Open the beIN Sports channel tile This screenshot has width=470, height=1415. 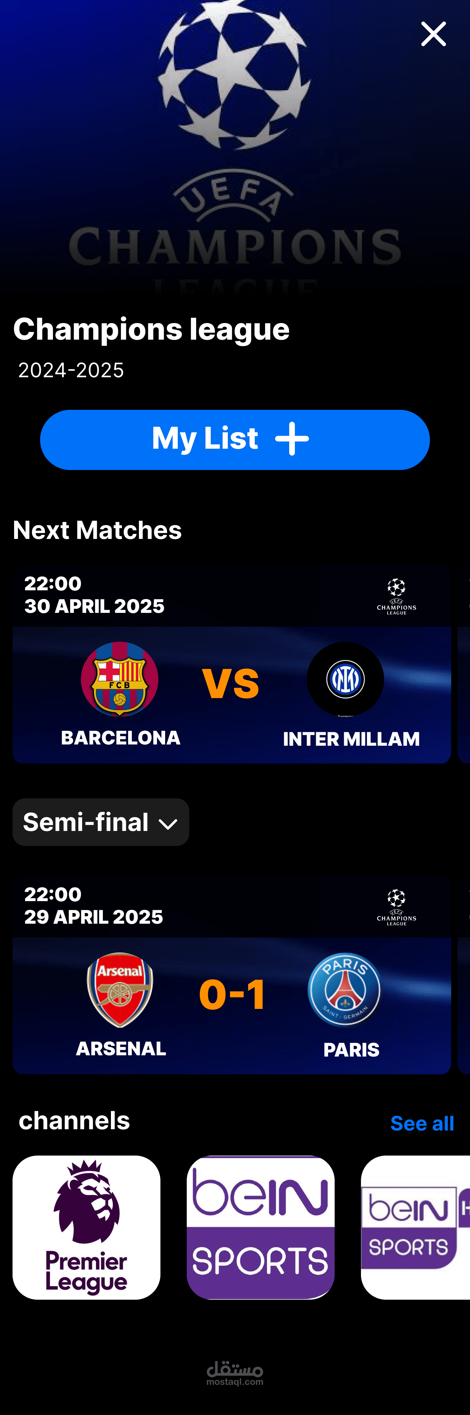[260, 1227]
